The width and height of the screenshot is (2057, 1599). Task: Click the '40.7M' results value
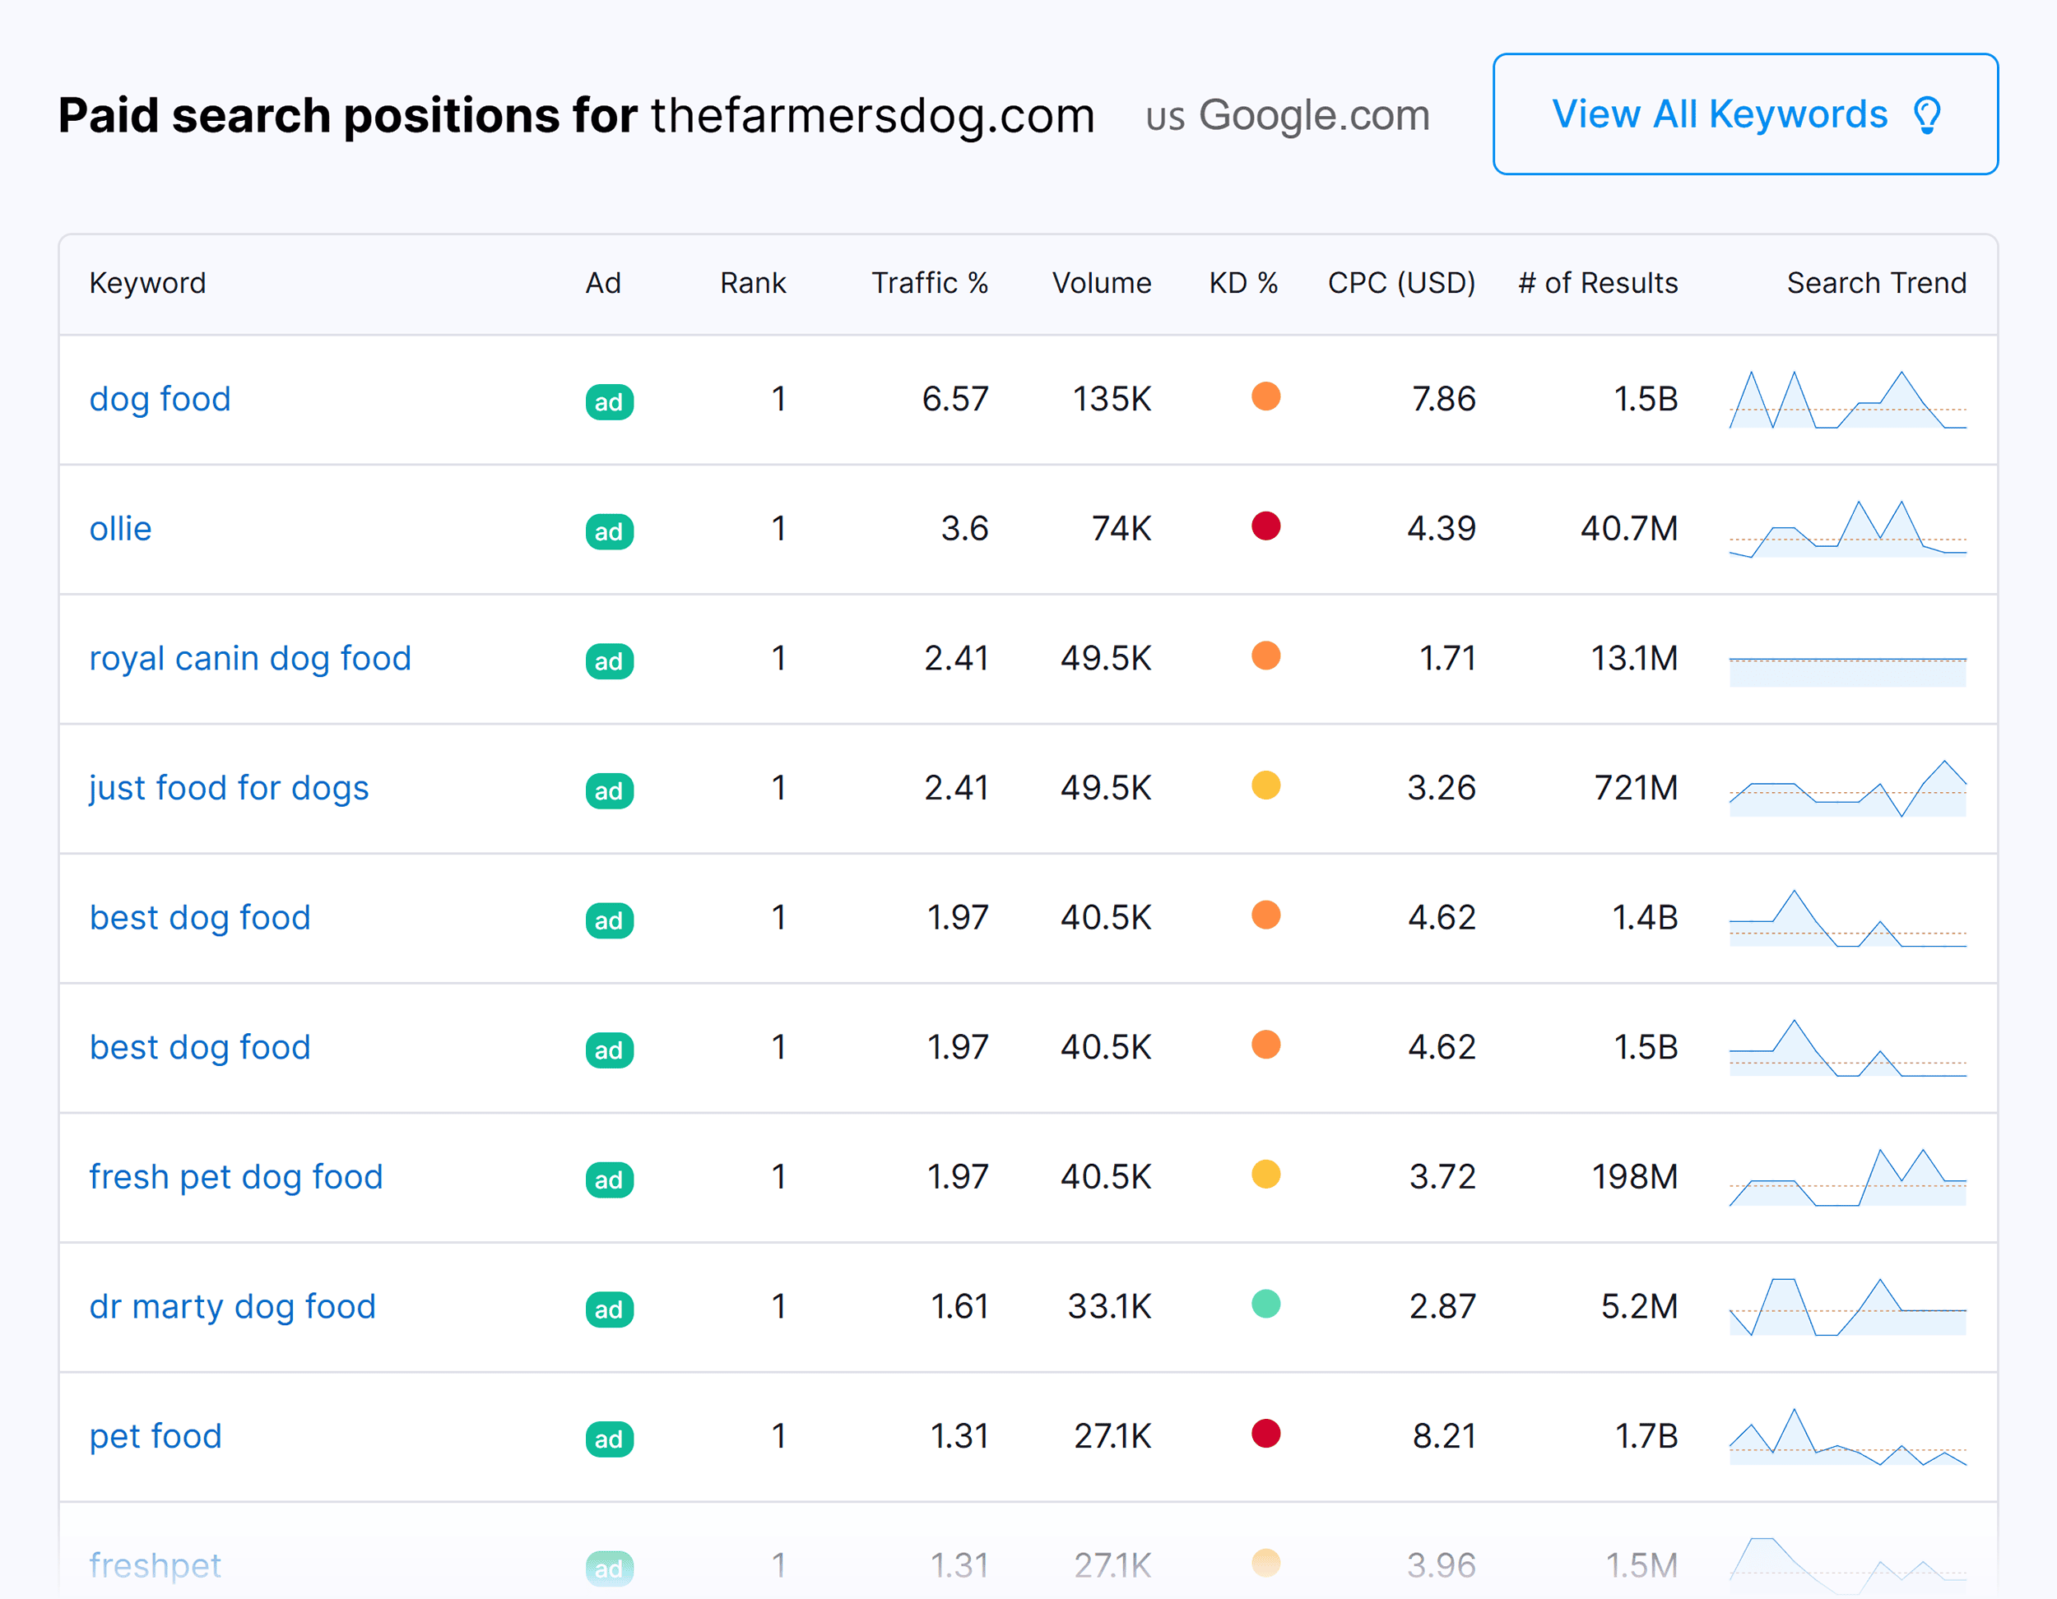pos(1629,528)
